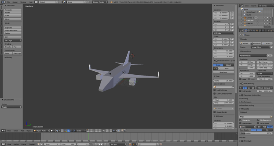
Task: Click the play animation button in timeline
Action: pyautogui.click(x=102, y=144)
